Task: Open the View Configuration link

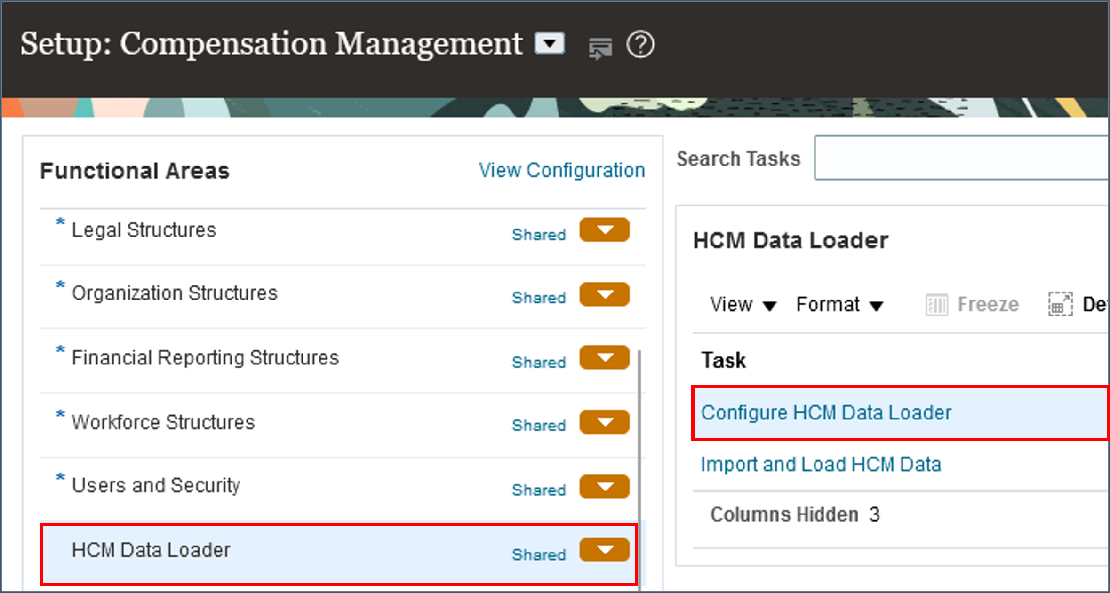Action: pyautogui.click(x=562, y=170)
